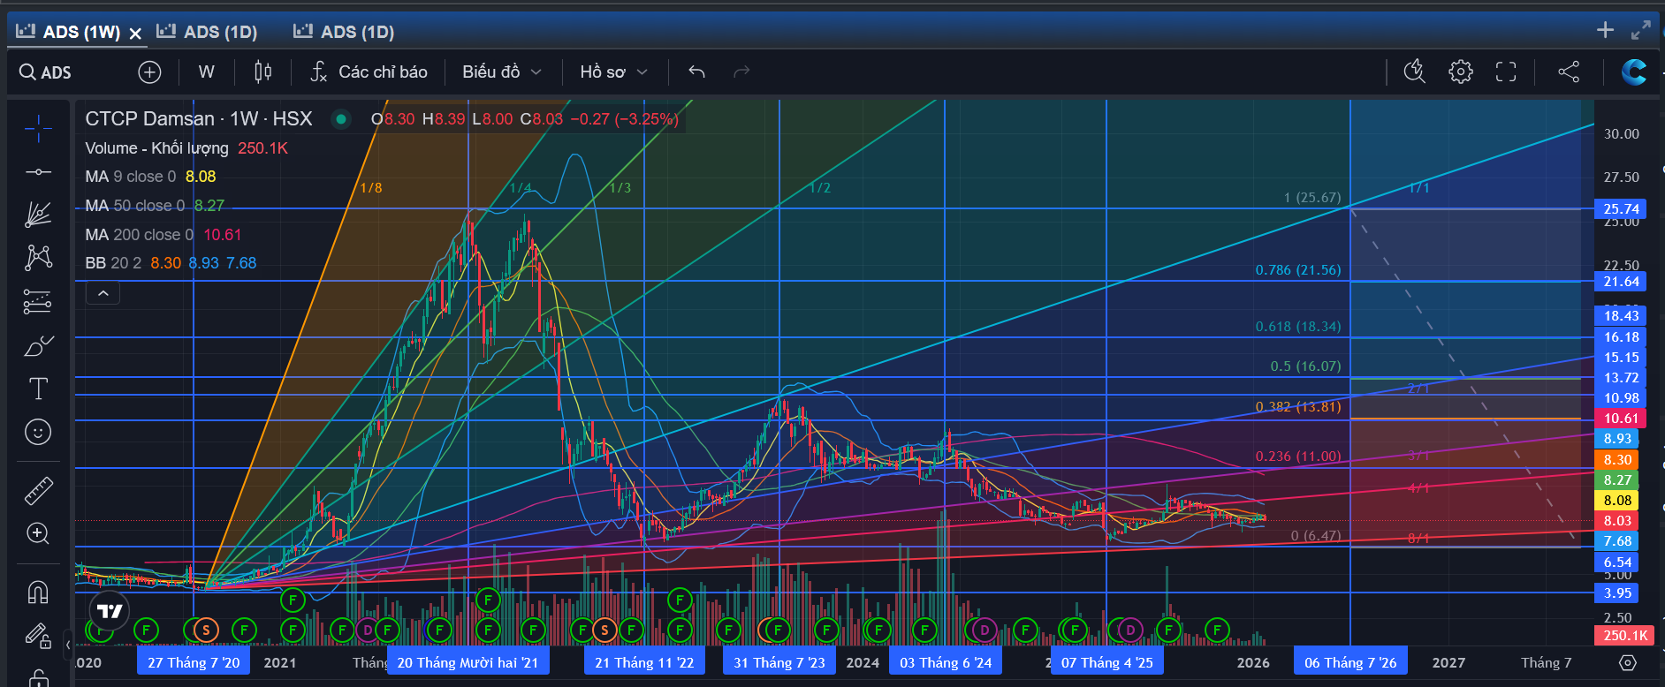1665x687 pixels.
Task: Click the 0.236 (11.00) Fibonacci level label
Action: click(1297, 457)
